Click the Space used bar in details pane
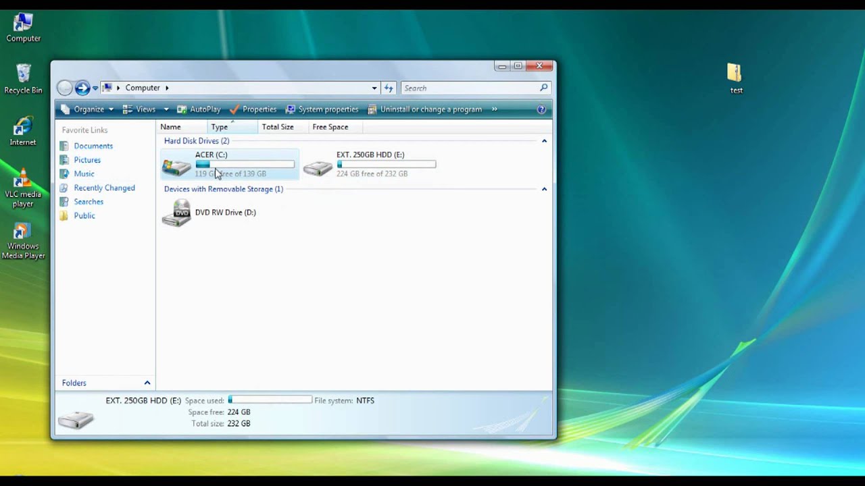This screenshot has height=486, width=865. tap(270, 400)
